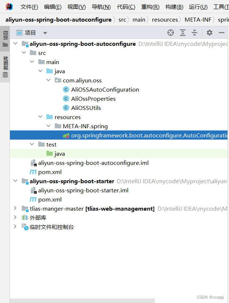The image size is (229, 303).
Task: Expand the 外部库 node
Action: (15, 217)
